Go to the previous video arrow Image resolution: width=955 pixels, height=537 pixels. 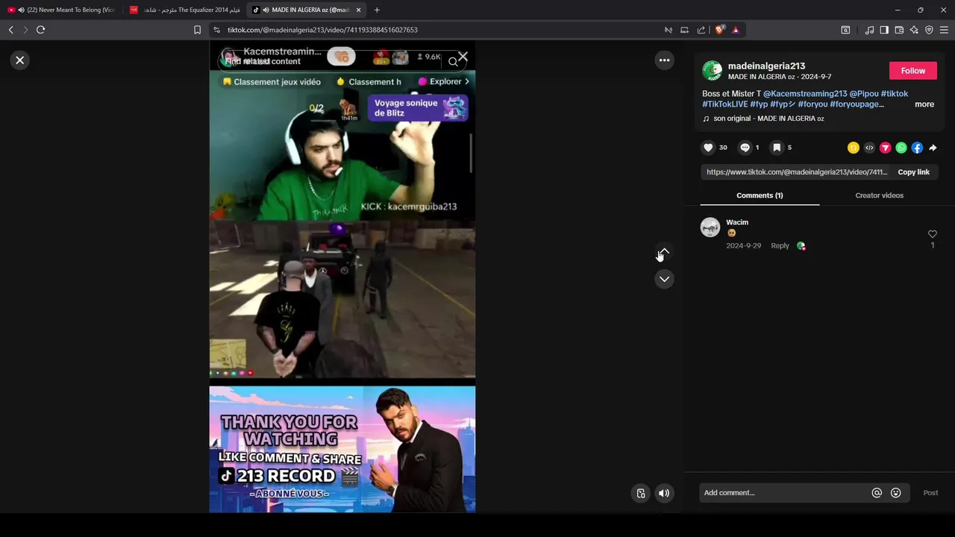(664, 252)
